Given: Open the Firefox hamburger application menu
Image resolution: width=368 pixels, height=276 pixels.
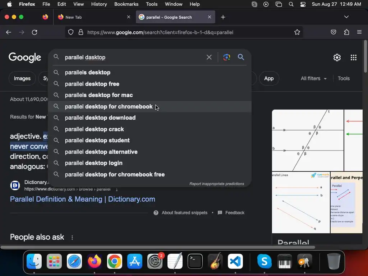Looking at the screenshot, I should 359,32.
